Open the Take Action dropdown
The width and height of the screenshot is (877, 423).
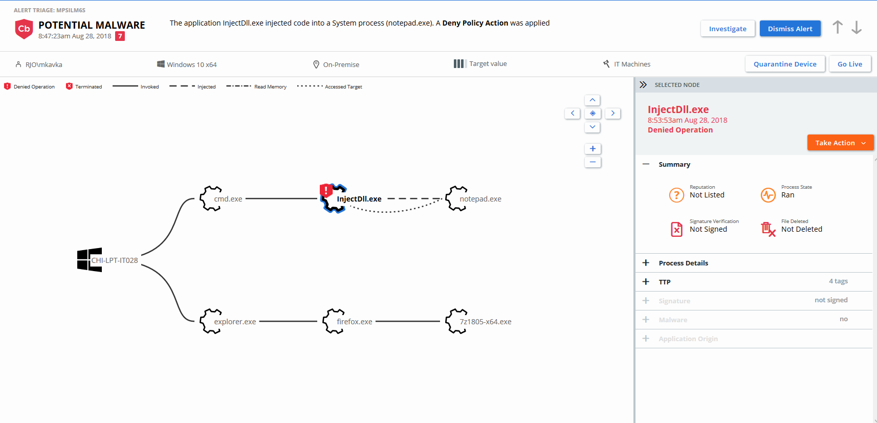[840, 143]
